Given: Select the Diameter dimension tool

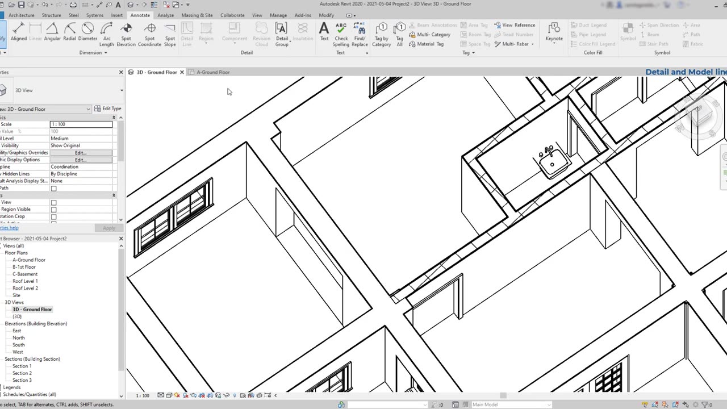Looking at the screenshot, I should click(x=87, y=32).
